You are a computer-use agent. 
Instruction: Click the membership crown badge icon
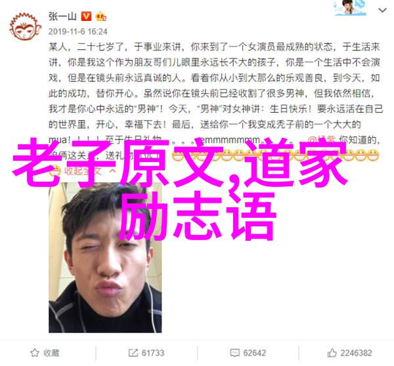tap(100, 16)
